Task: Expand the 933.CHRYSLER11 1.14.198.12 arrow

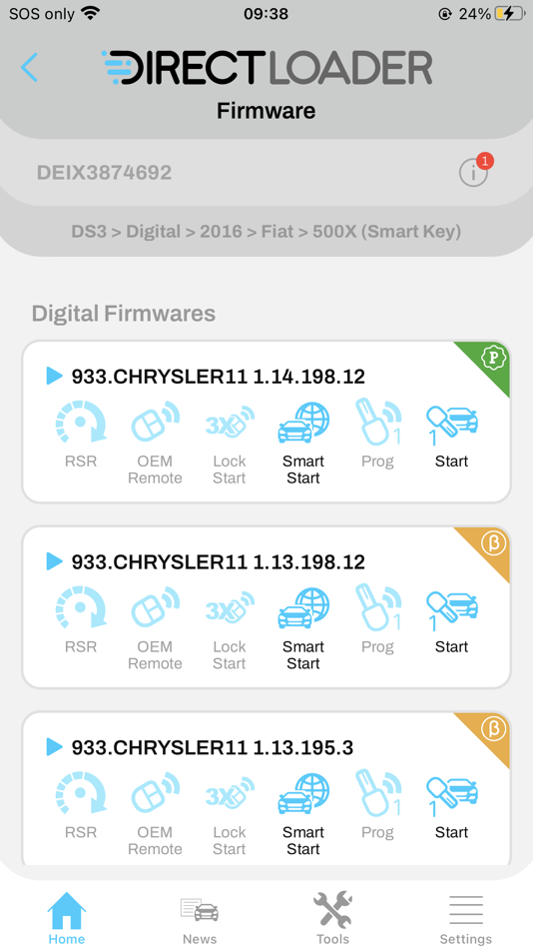Action: click(x=55, y=376)
